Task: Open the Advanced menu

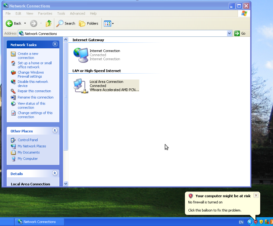Action: click(77, 13)
